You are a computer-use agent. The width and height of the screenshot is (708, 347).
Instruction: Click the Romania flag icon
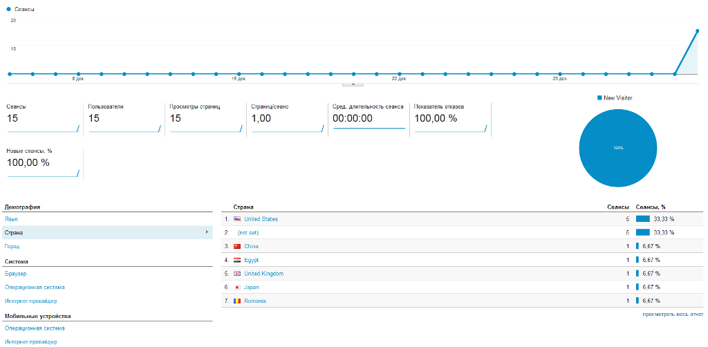pyautogui.click(x=237, y=301)
